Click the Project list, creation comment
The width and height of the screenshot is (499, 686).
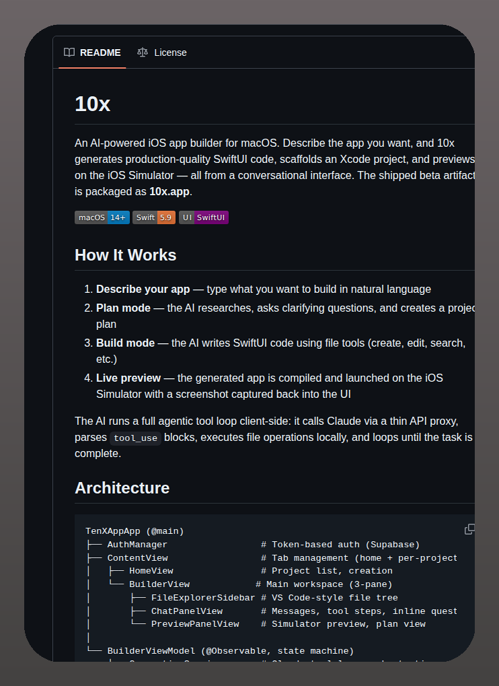(327, 571)
